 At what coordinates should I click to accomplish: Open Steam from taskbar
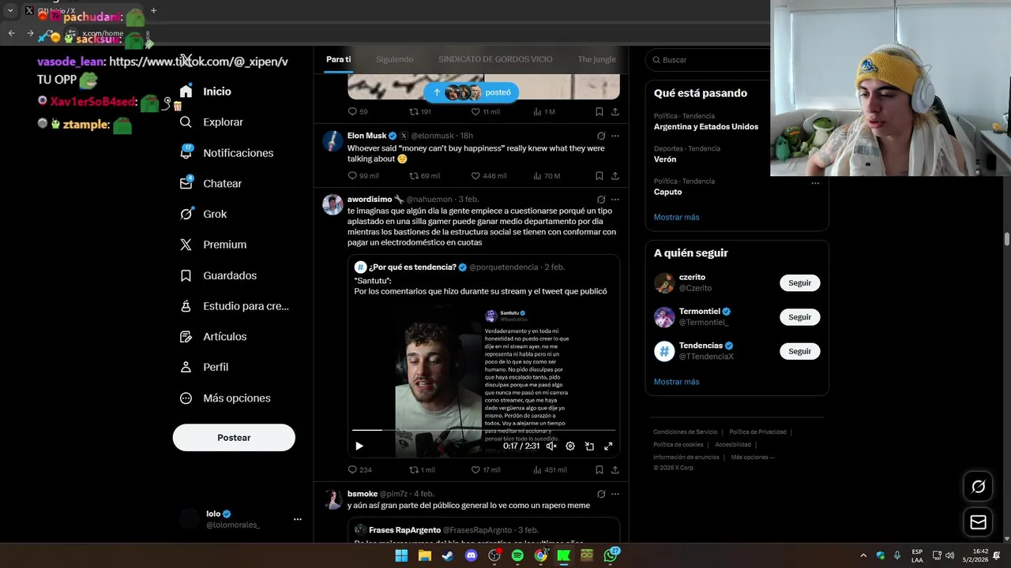click(x=448, y=555)
